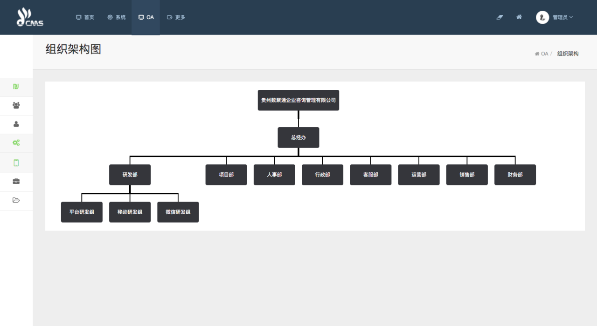This screenshot has width=597, height=326.
Task: Select the green shekel-shaped sidebar icon
Action: point(16,87)
